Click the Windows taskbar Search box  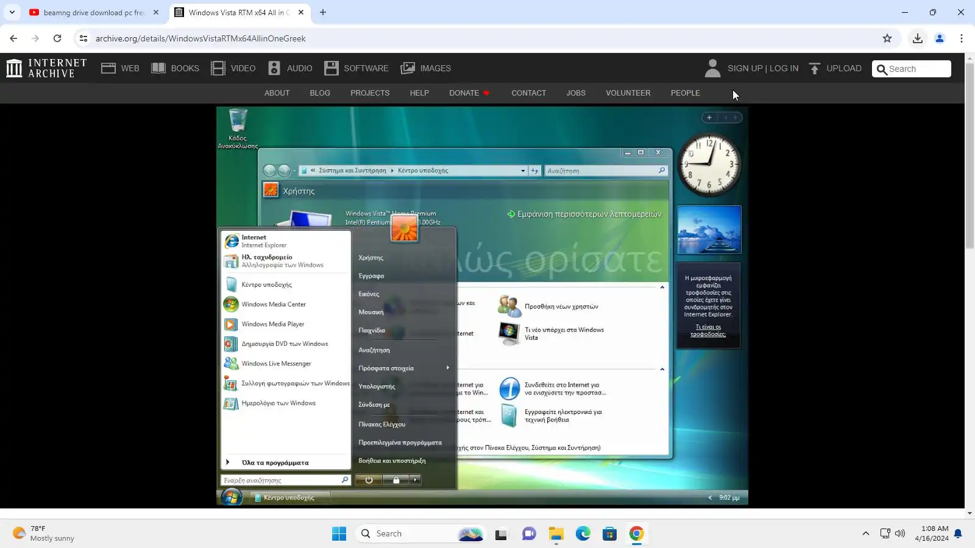tap(420, 534)
